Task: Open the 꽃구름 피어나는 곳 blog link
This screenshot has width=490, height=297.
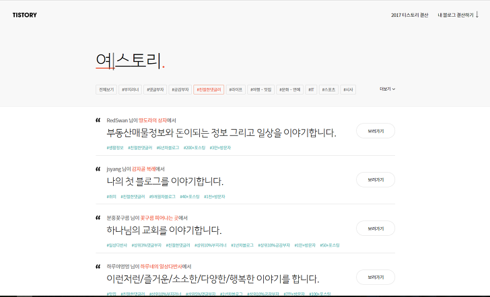Action: pyautogui.click(x=160, y=218)
